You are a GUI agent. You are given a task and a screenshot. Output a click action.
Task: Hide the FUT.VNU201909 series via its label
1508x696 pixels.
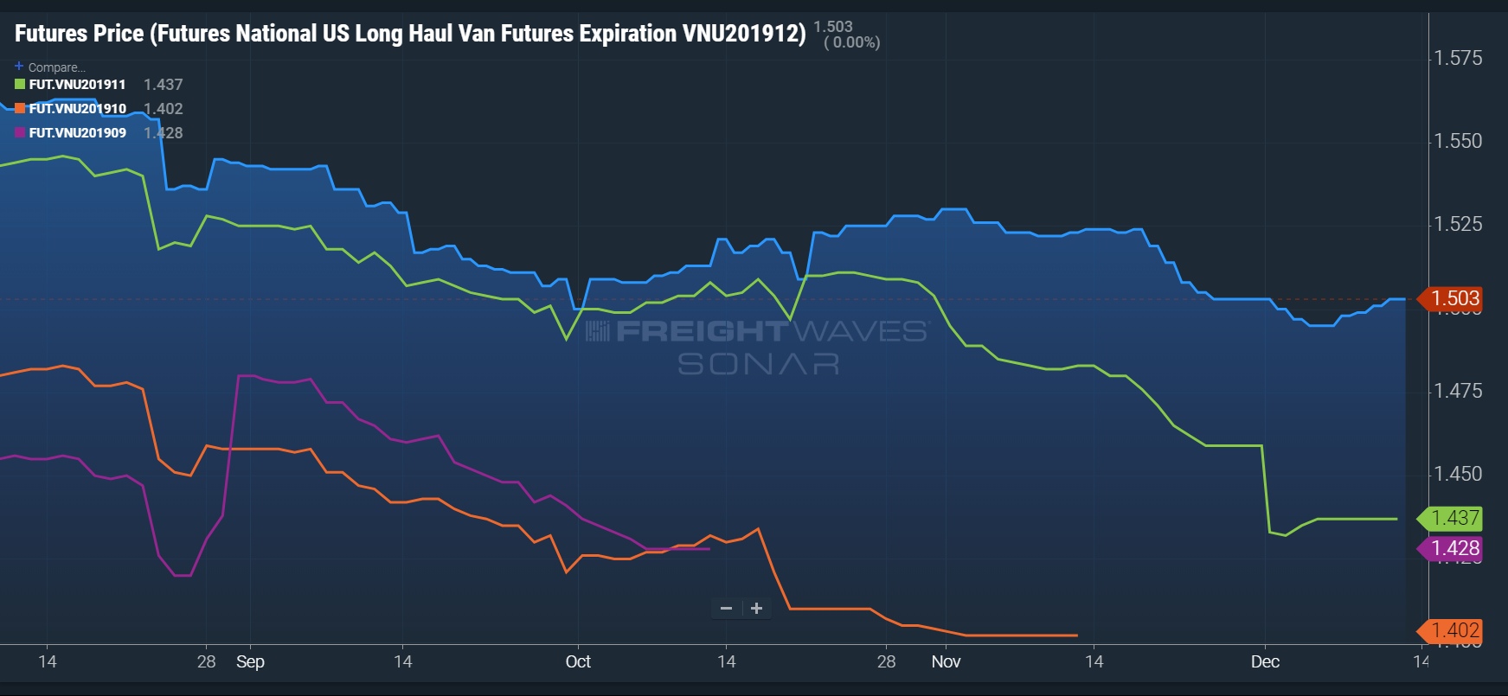[x=77, y=133]
